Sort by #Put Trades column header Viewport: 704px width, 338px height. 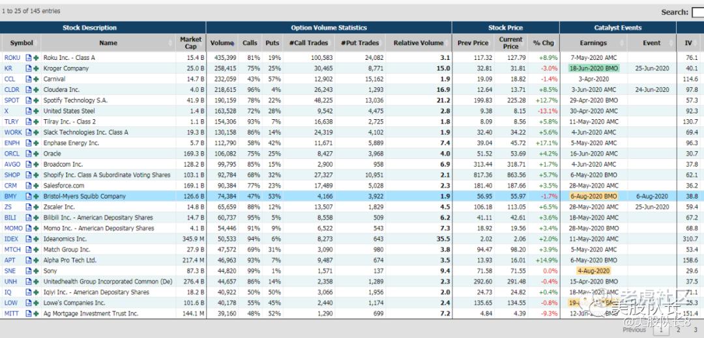coord(360,43)
